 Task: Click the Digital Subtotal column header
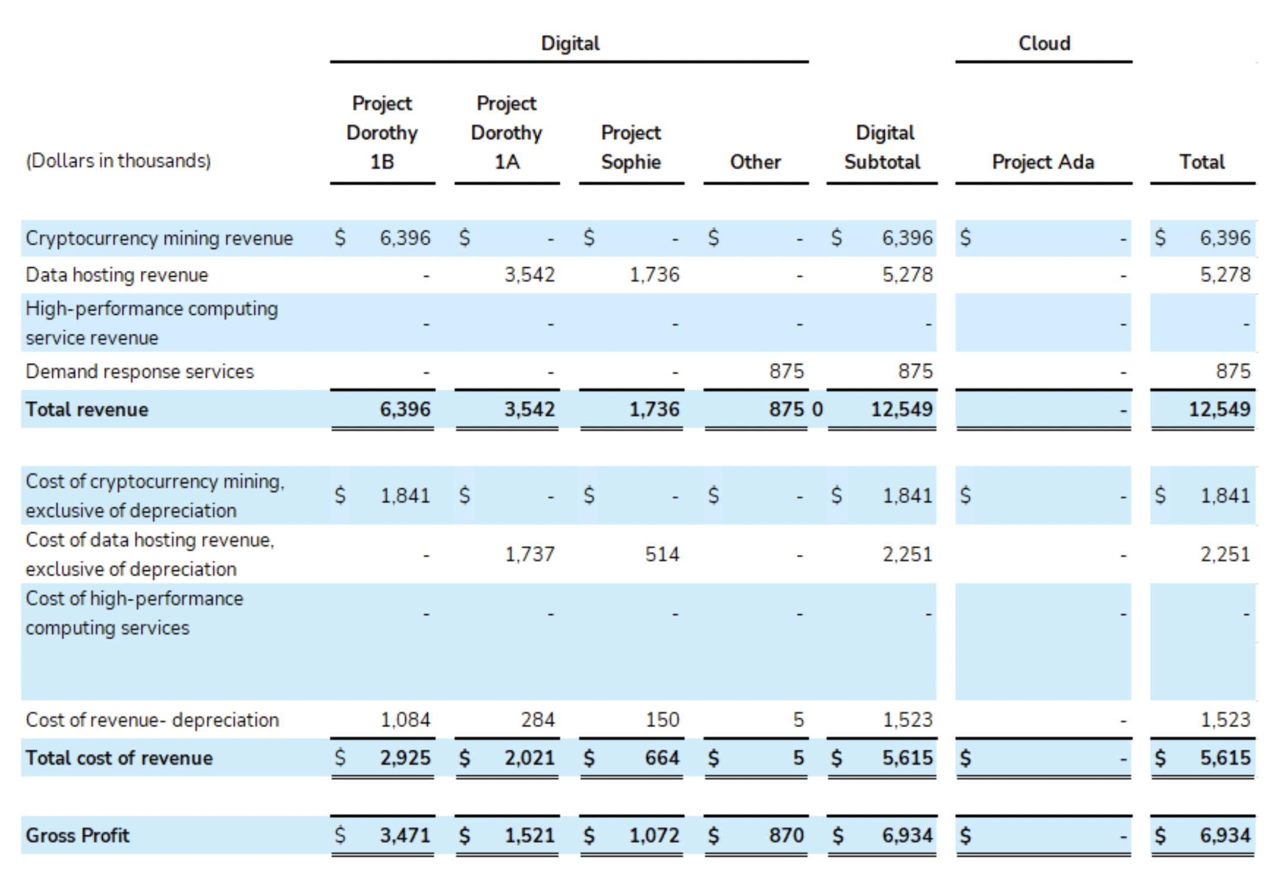[883, 147]
